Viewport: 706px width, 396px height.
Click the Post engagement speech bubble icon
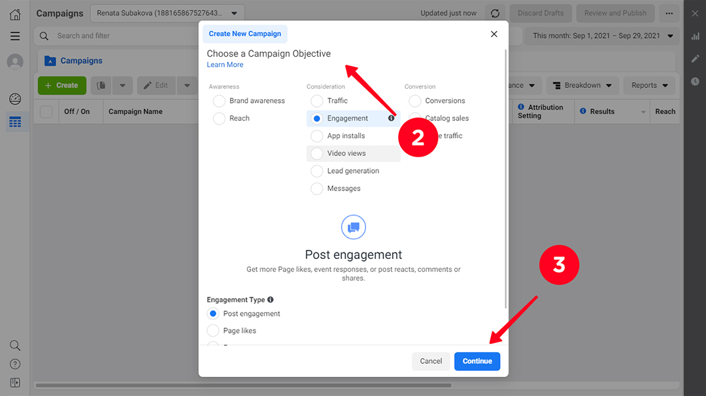point(354,228)
